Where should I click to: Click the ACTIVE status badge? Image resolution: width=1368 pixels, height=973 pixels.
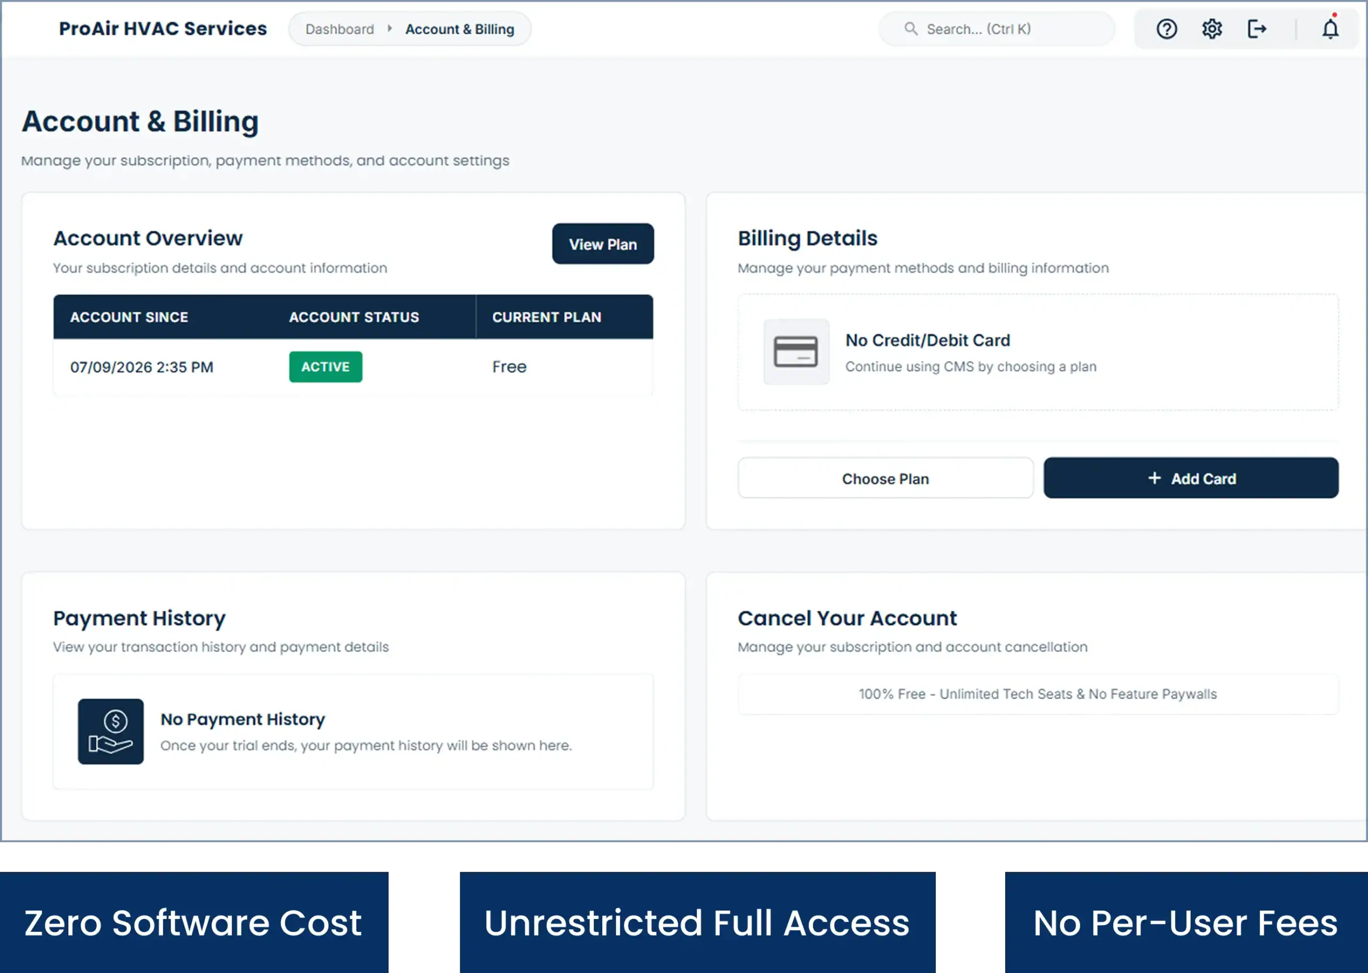pos(325,367)
